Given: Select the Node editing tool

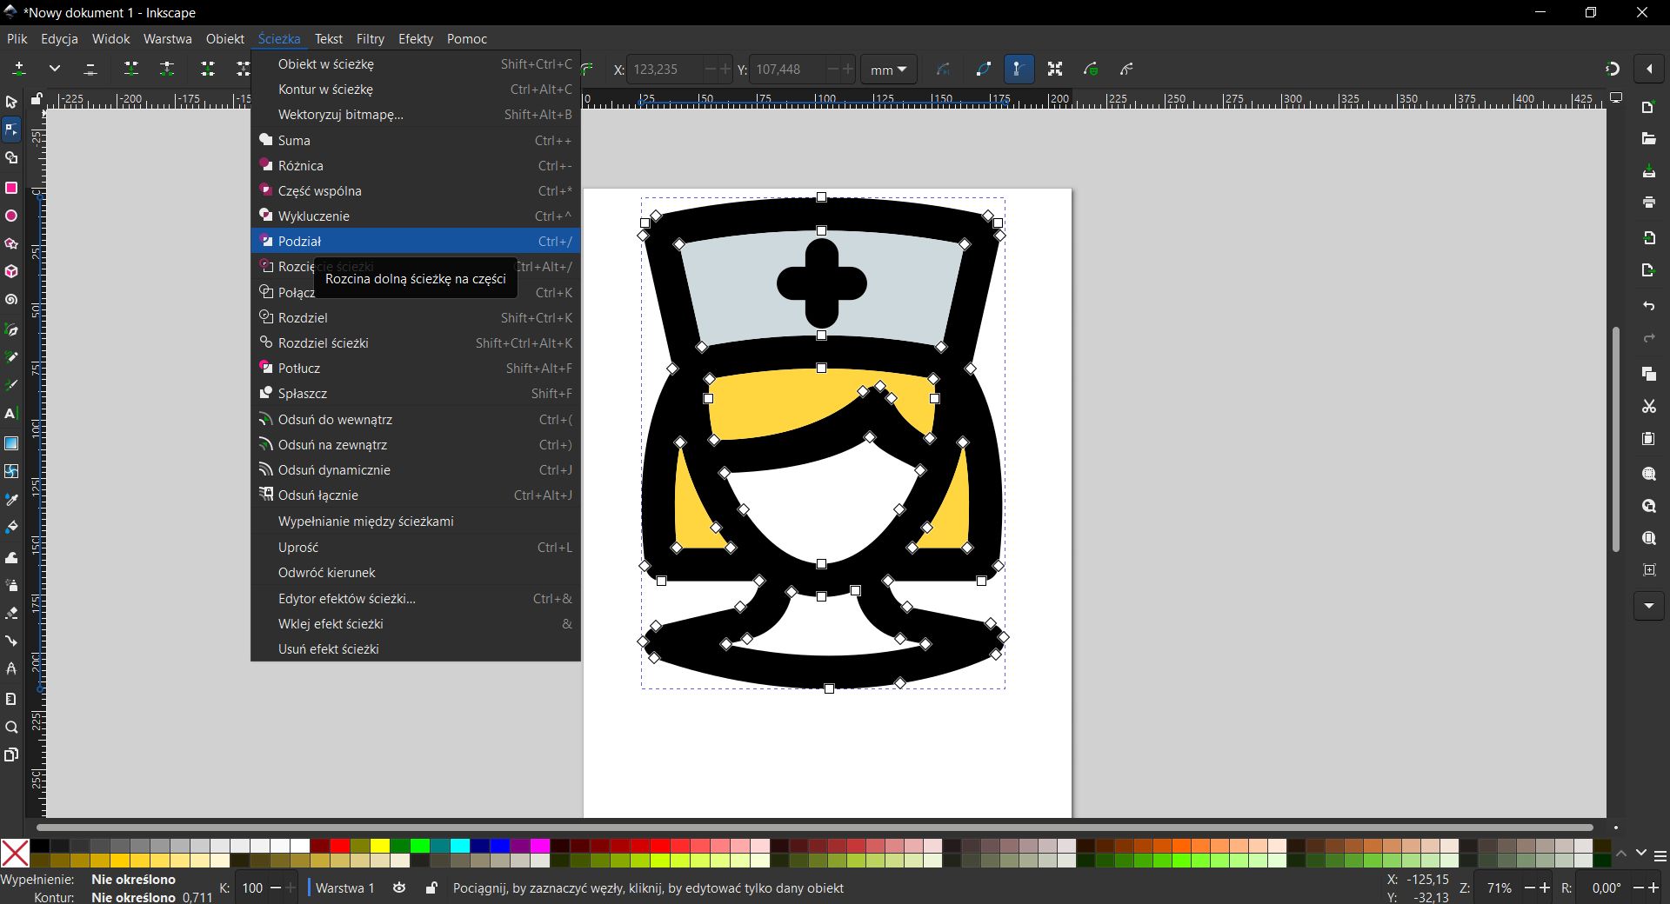Looking at the screenshot, I should click(x=11, y=129).
